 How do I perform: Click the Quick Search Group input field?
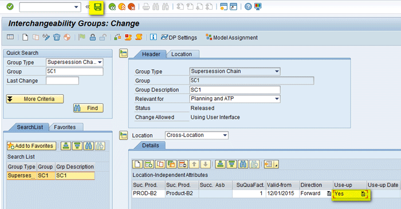(74, 71)
